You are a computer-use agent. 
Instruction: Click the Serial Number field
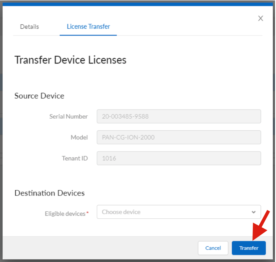point(179,116)
